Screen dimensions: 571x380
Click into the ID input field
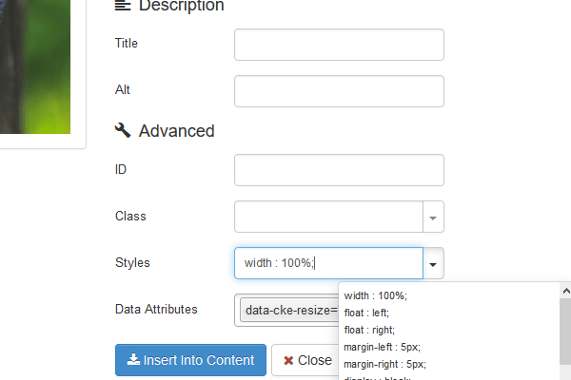[x=339, y=170]
